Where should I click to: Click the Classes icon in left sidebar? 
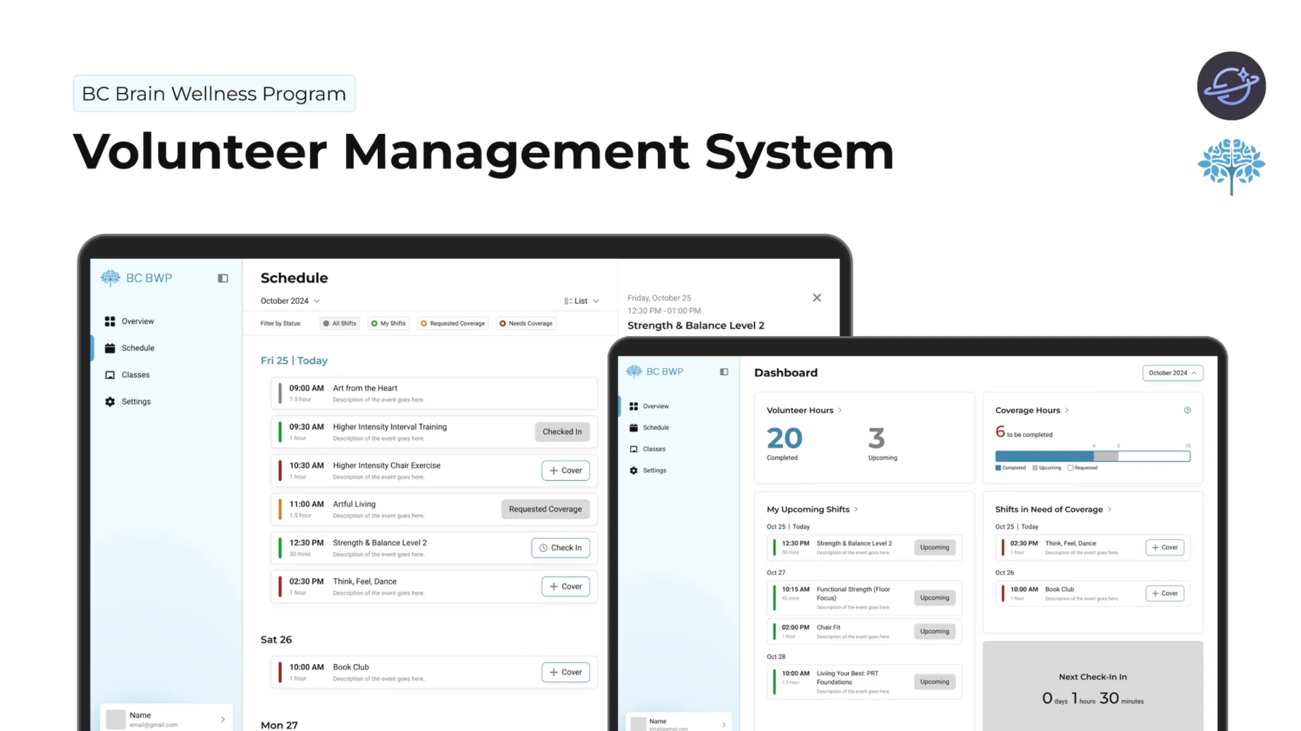(110, 375)
